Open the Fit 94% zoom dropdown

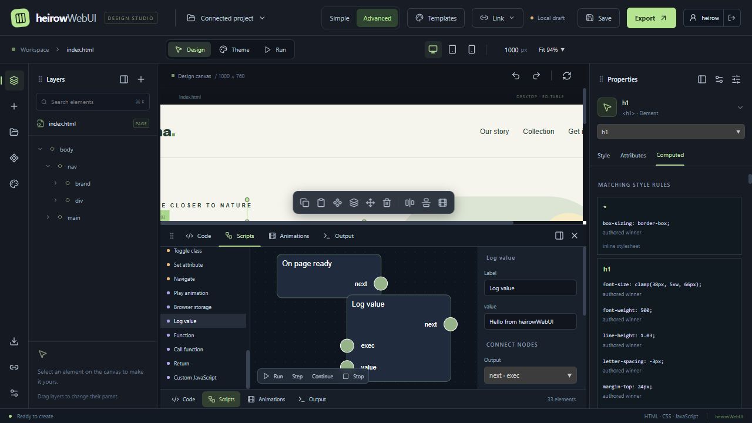pyautogui.click(x=552, y=49)
